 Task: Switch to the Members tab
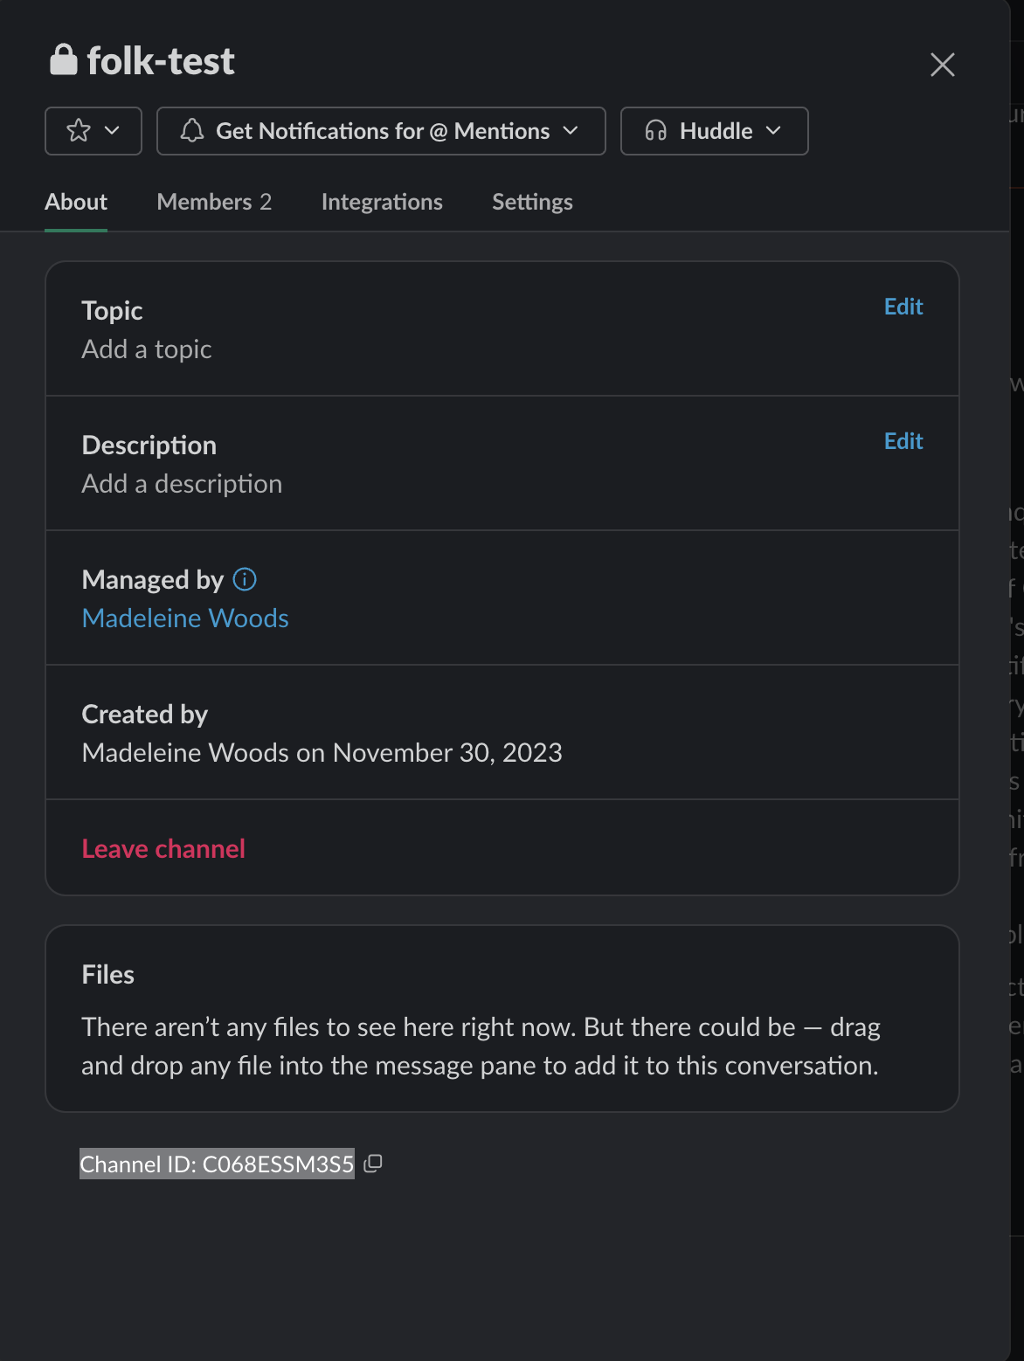(x=214, y=202)
